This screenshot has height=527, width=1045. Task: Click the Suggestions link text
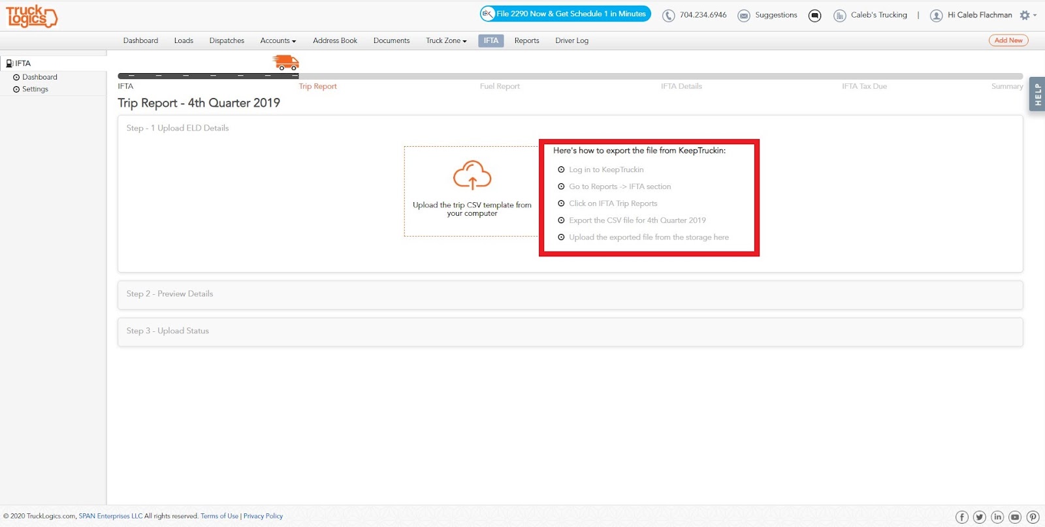coord(776,15)
